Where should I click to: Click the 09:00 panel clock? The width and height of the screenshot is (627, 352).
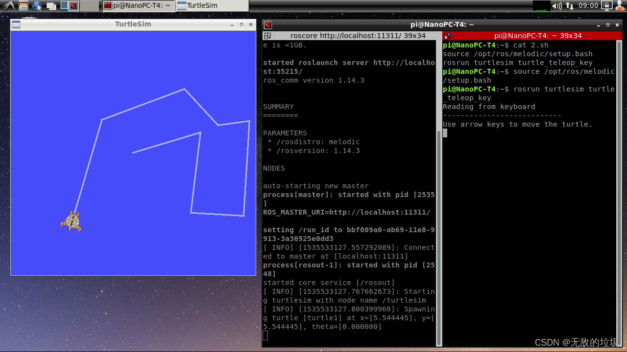(588, 6)
